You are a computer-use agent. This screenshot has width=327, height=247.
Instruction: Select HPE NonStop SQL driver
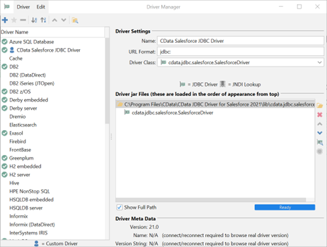(29, 191)
